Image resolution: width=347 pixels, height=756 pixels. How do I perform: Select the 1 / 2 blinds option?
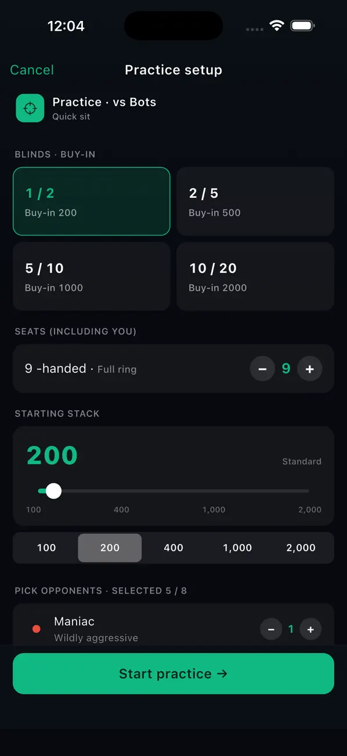pyautogui.click(x=92, y=201)
